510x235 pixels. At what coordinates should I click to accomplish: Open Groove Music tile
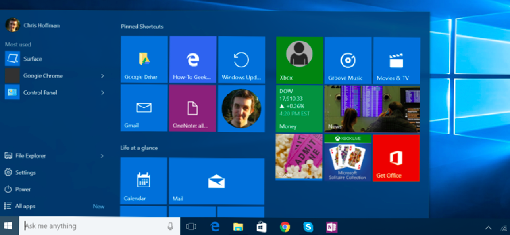(348, 60)
